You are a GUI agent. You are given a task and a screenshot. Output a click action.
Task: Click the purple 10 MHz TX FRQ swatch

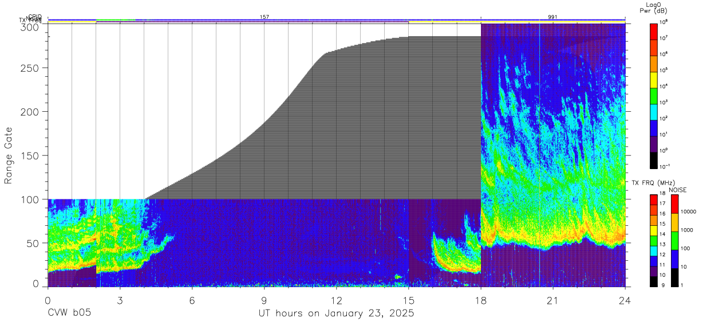coord(654,272)
